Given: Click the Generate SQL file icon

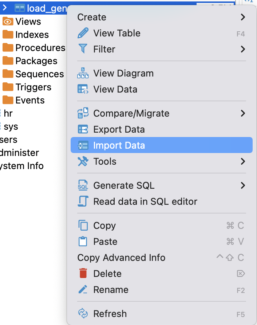Looking at the screenshot, I should click(83, 185).
